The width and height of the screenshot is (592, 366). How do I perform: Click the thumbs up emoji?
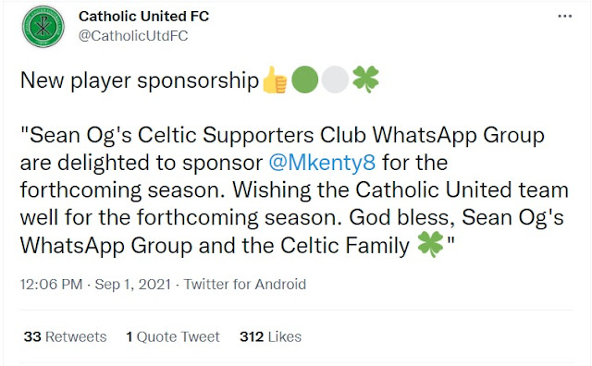[x=275, y=79]
